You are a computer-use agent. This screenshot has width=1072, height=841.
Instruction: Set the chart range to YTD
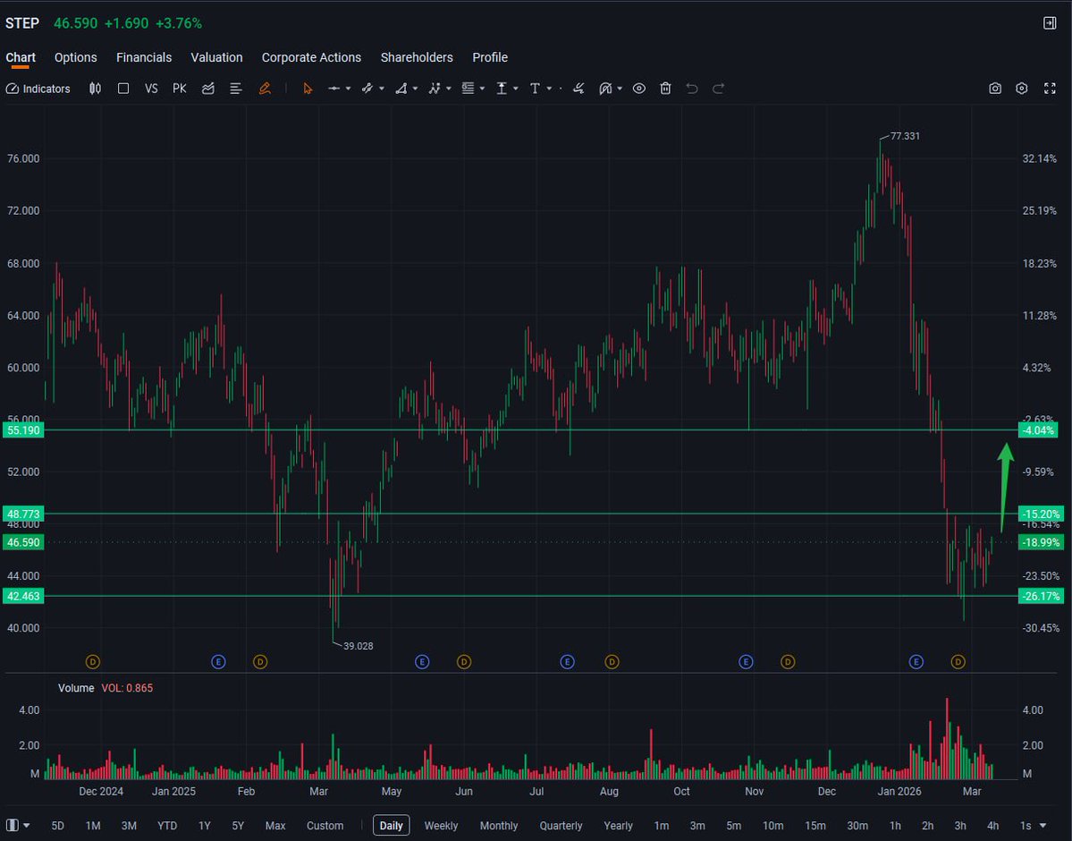click(167, 826)
